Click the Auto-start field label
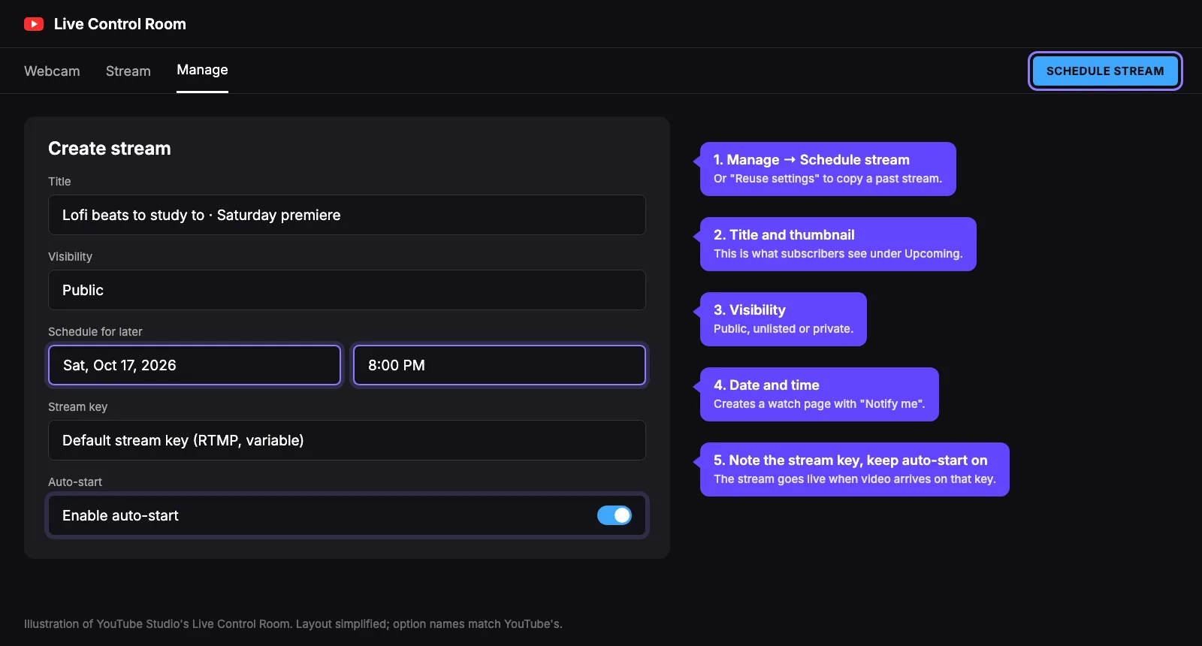1202x646 pixels. tap(75, 481)
